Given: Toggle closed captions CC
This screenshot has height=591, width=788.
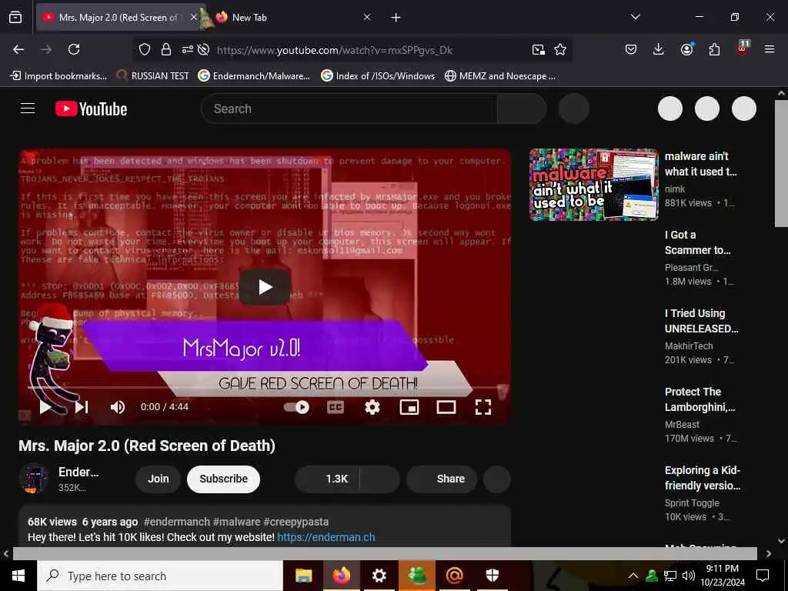Looking at the screenshot, I should tap(336, 407).
